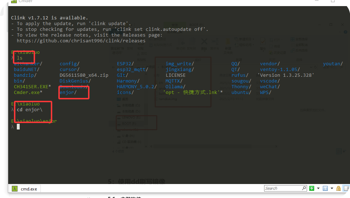Click the 'bin/' directory entry

[x=19, y=81]
